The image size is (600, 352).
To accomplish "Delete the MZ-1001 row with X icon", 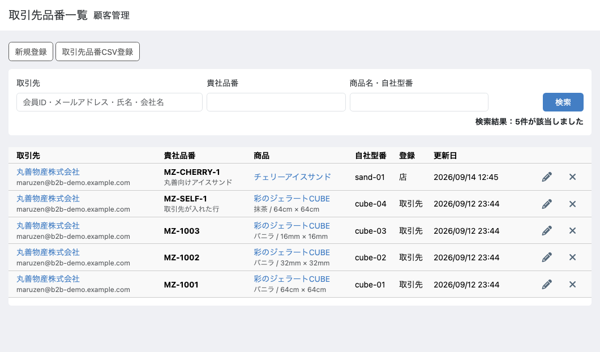I will tap(572, 284).
